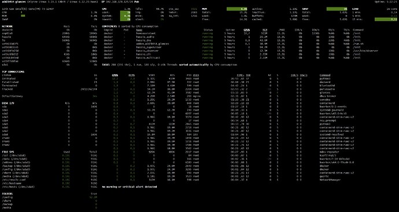
Task: Click the wlo1 network interface
Action: pos(5,65)
